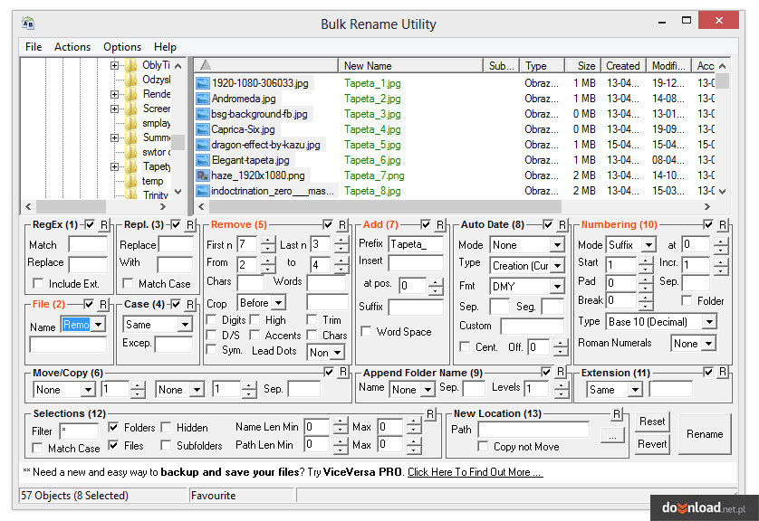Uncheck the Folders checkbox in Selections
Viewport: 759px width, 521px height.
coord(113,427)
